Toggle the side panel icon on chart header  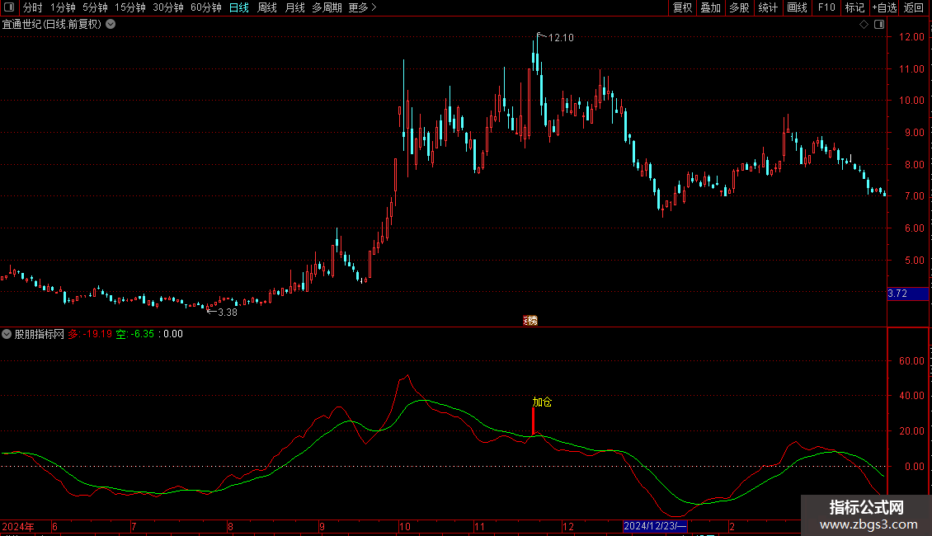879,25
